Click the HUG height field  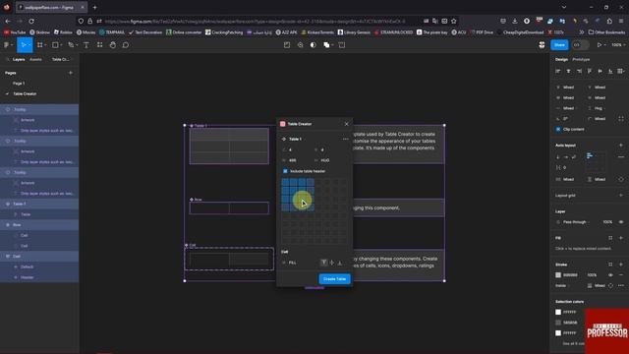[329, 160]
